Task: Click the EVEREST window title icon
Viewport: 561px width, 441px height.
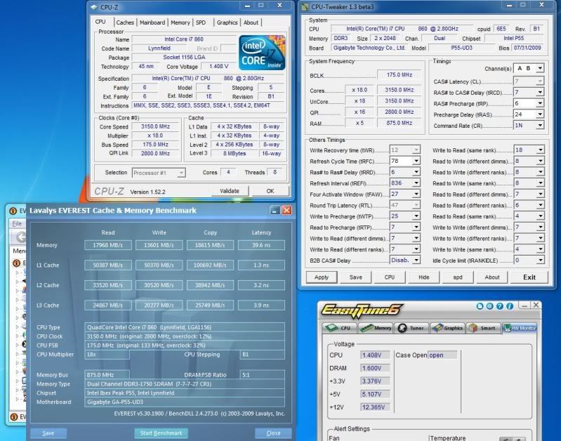Action: pyautogui.click(x=13, y=211)
